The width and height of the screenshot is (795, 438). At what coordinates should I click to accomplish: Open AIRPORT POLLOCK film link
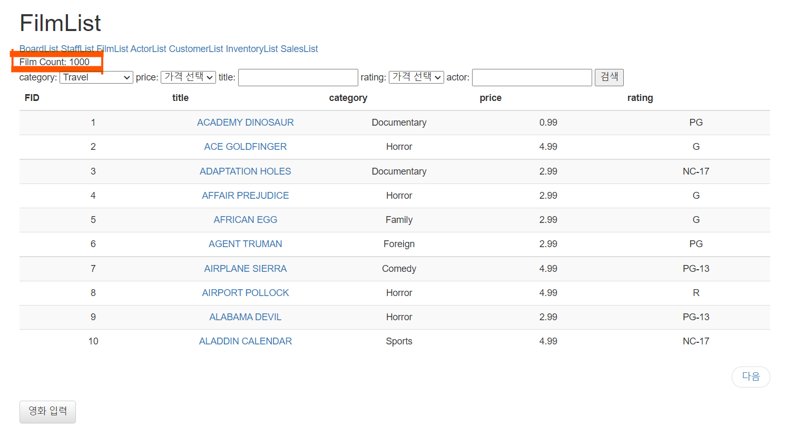[x=246, y=293]
